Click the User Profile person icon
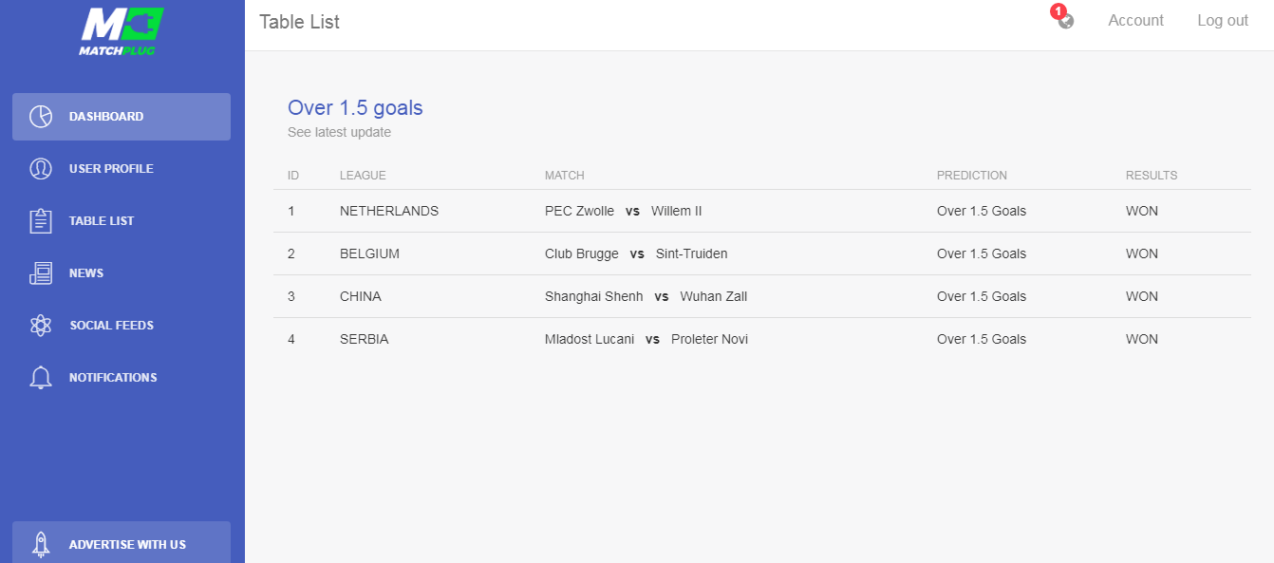1274x563 pixels. (41, 169)
